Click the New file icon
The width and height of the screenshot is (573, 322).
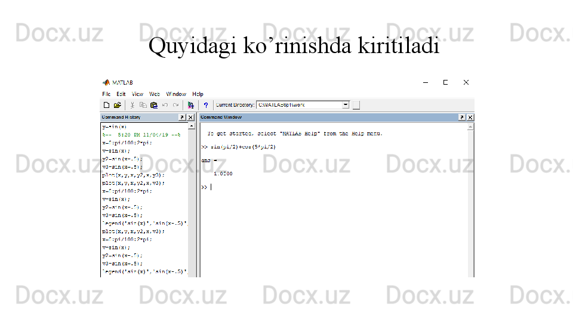click(x=106, y=105)
